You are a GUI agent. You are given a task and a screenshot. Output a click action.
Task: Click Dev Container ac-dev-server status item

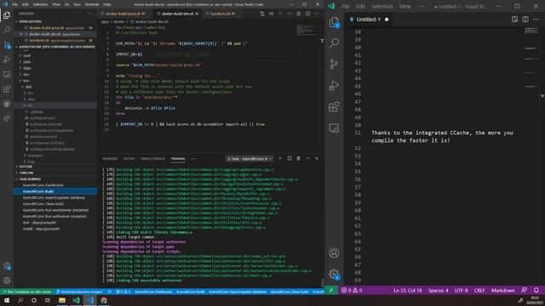click(x=27, y=292)
